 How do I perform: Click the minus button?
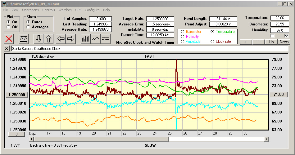pyautogui.click(x=258, y=42)
